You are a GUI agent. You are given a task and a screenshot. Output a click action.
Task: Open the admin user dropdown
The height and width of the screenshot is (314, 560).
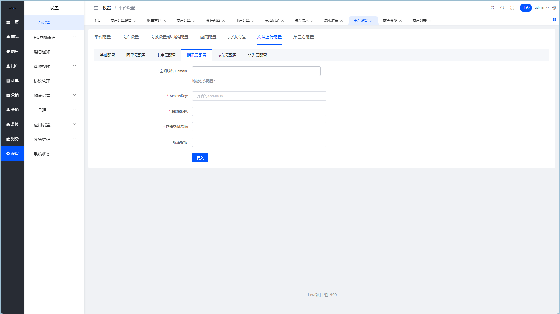[x=541, y=8]
